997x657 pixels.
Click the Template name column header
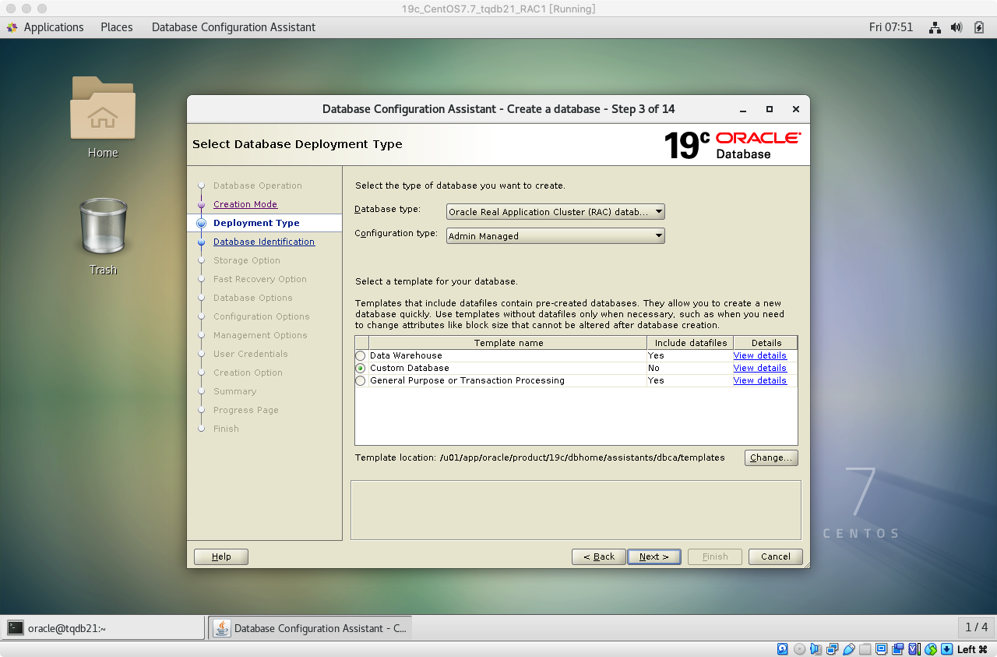click(509, 343)
